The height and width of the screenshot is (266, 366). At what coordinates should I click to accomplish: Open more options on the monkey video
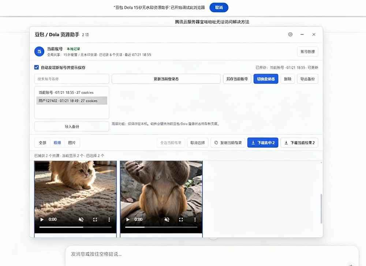195,219
